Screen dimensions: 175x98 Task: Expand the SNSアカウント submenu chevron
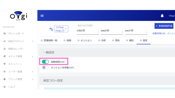click(x=33, y=41)
